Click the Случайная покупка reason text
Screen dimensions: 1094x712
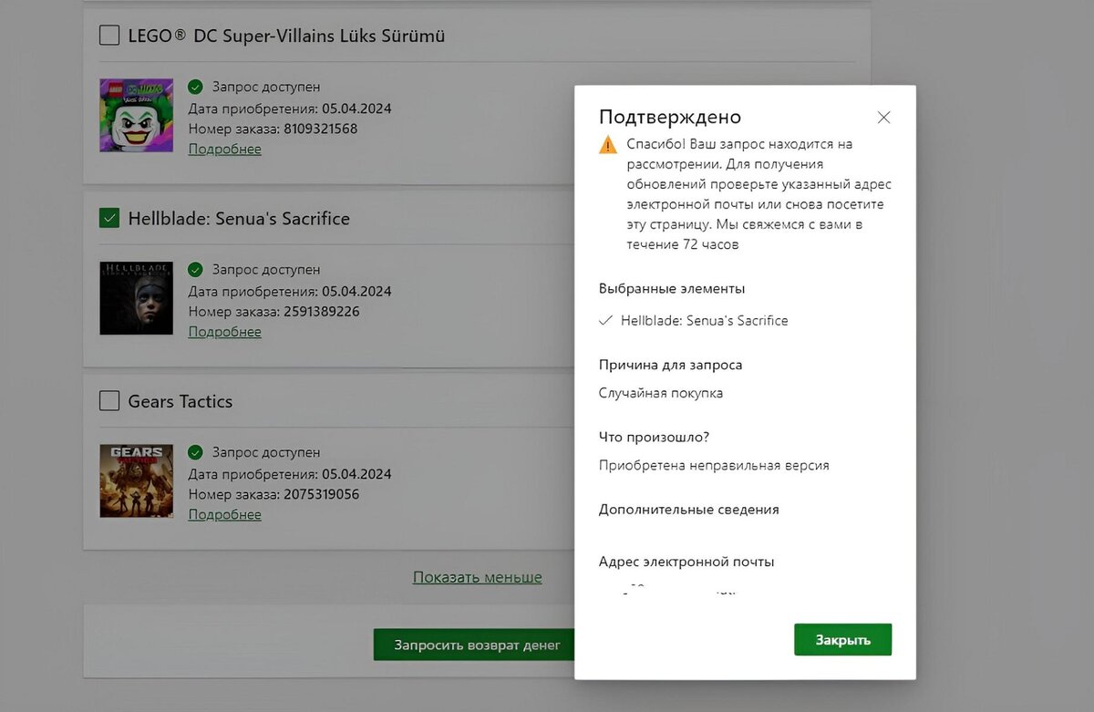[x=661, y=393]
